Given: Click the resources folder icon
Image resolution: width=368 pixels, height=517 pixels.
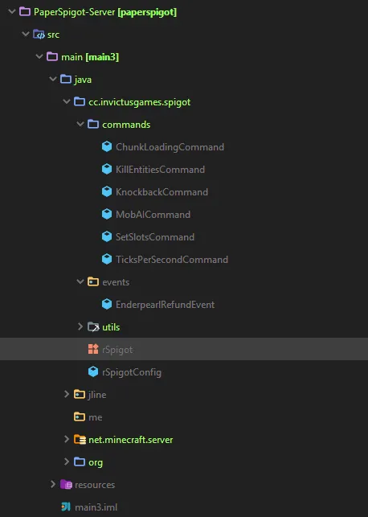Looking at the screenshot, I should pos(66,484).
